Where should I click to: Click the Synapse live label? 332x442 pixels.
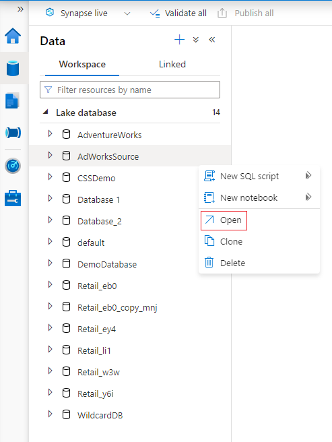(x=84, y=13)
